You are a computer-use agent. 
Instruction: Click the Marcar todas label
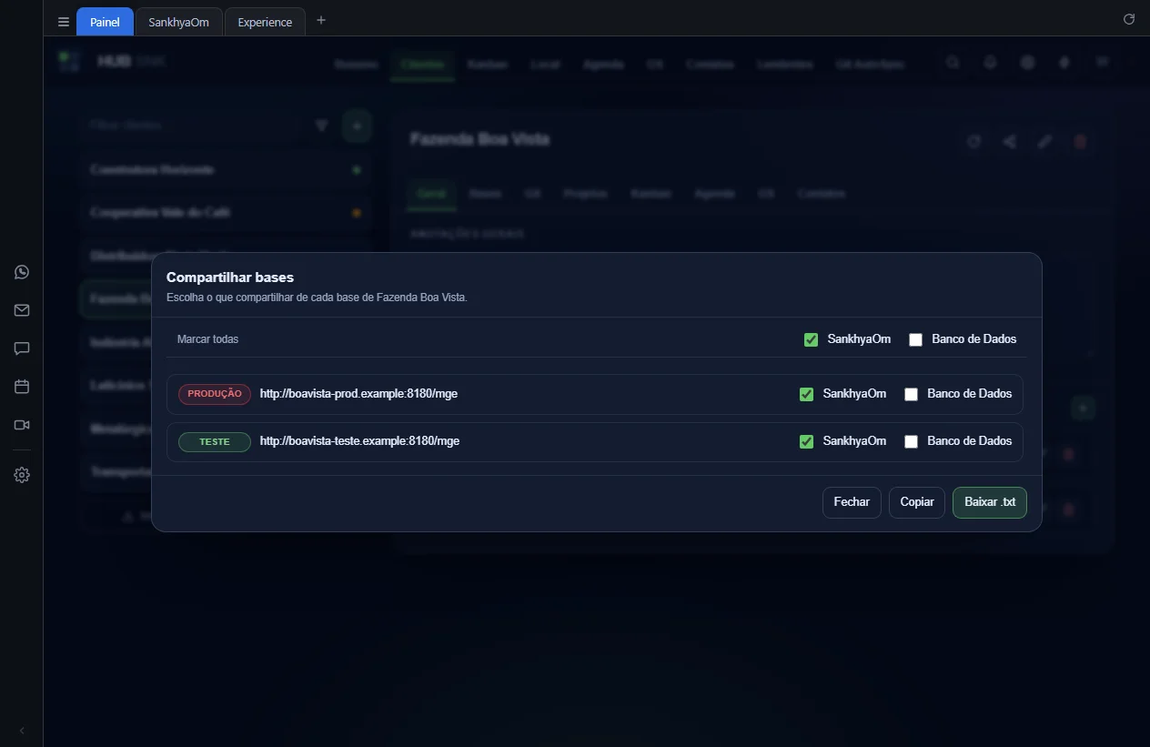click(207, 339)
